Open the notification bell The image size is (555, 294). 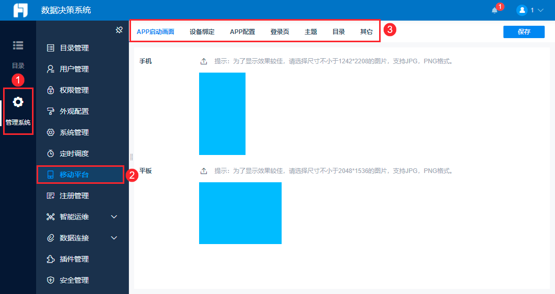coord(495,11)
